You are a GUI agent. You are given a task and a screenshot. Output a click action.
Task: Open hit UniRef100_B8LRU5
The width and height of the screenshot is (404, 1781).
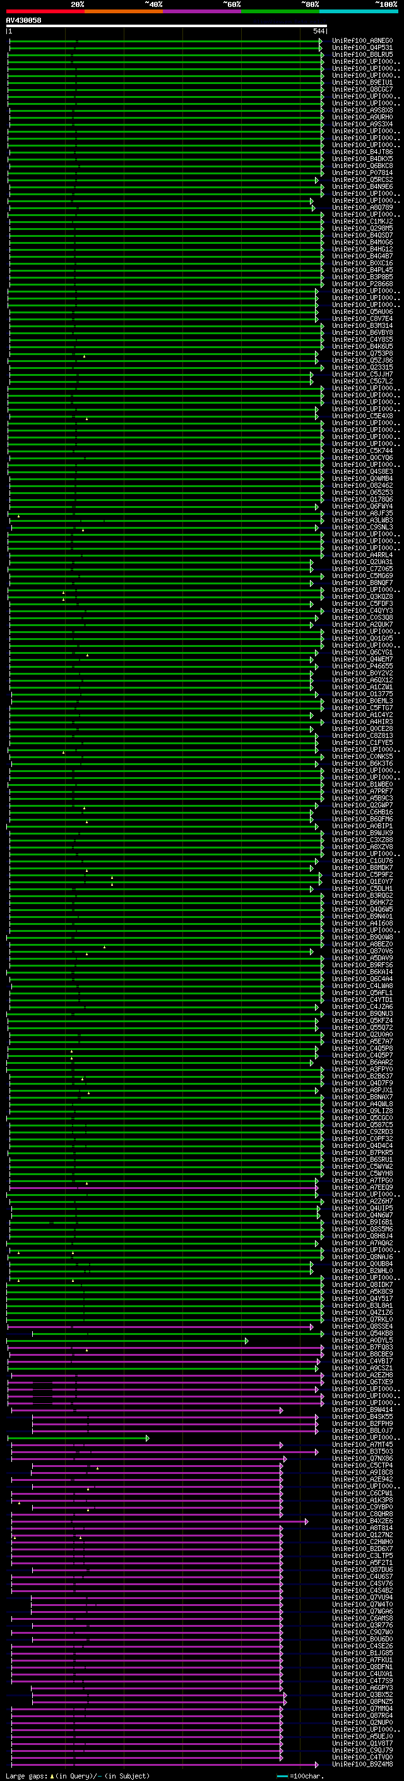pyautogui.click(x=362, y=54)
